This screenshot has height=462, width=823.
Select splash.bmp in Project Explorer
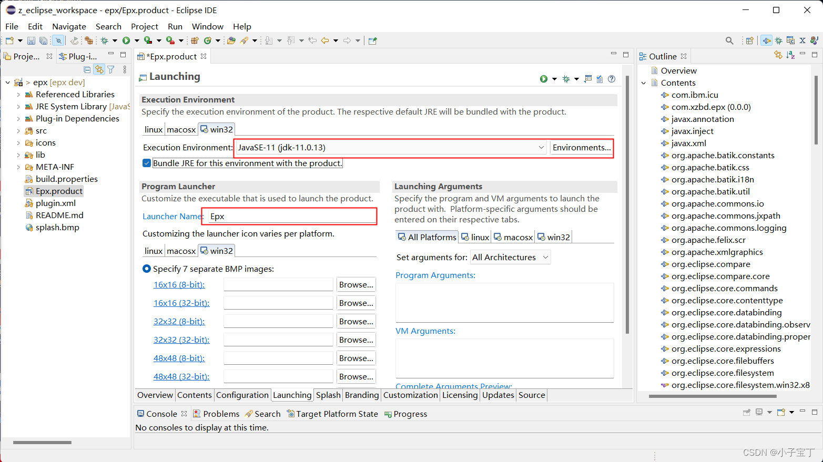52,227
